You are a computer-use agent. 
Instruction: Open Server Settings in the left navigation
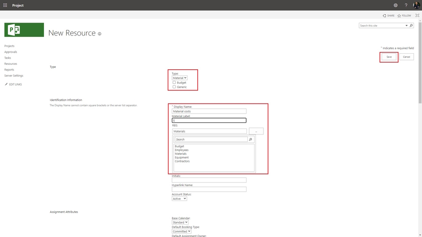(x=14, y=75)
